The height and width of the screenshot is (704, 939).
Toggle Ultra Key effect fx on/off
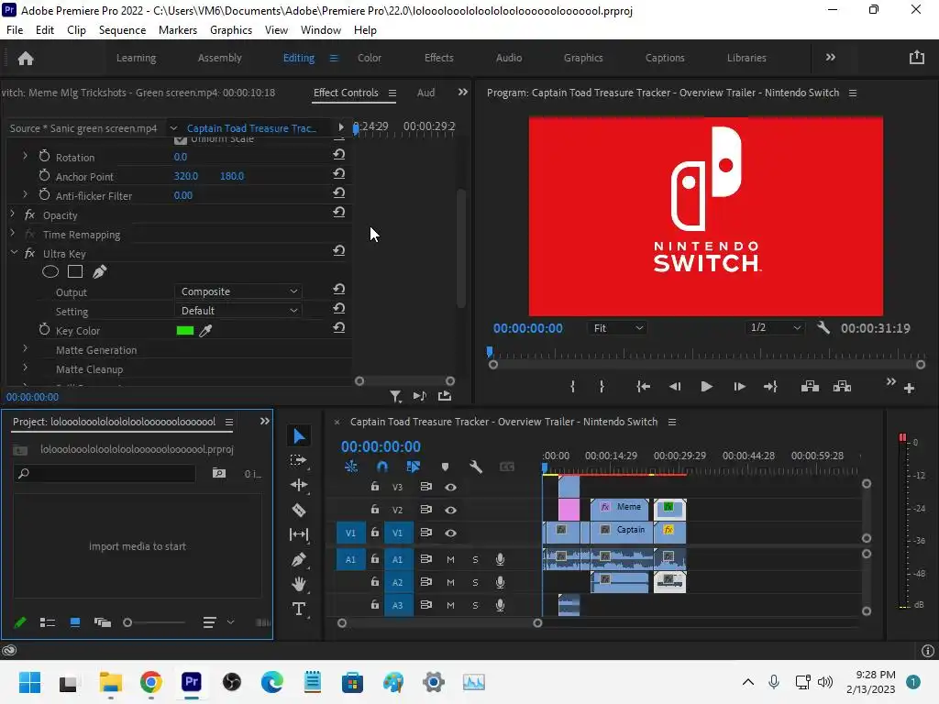click(29, 253)
